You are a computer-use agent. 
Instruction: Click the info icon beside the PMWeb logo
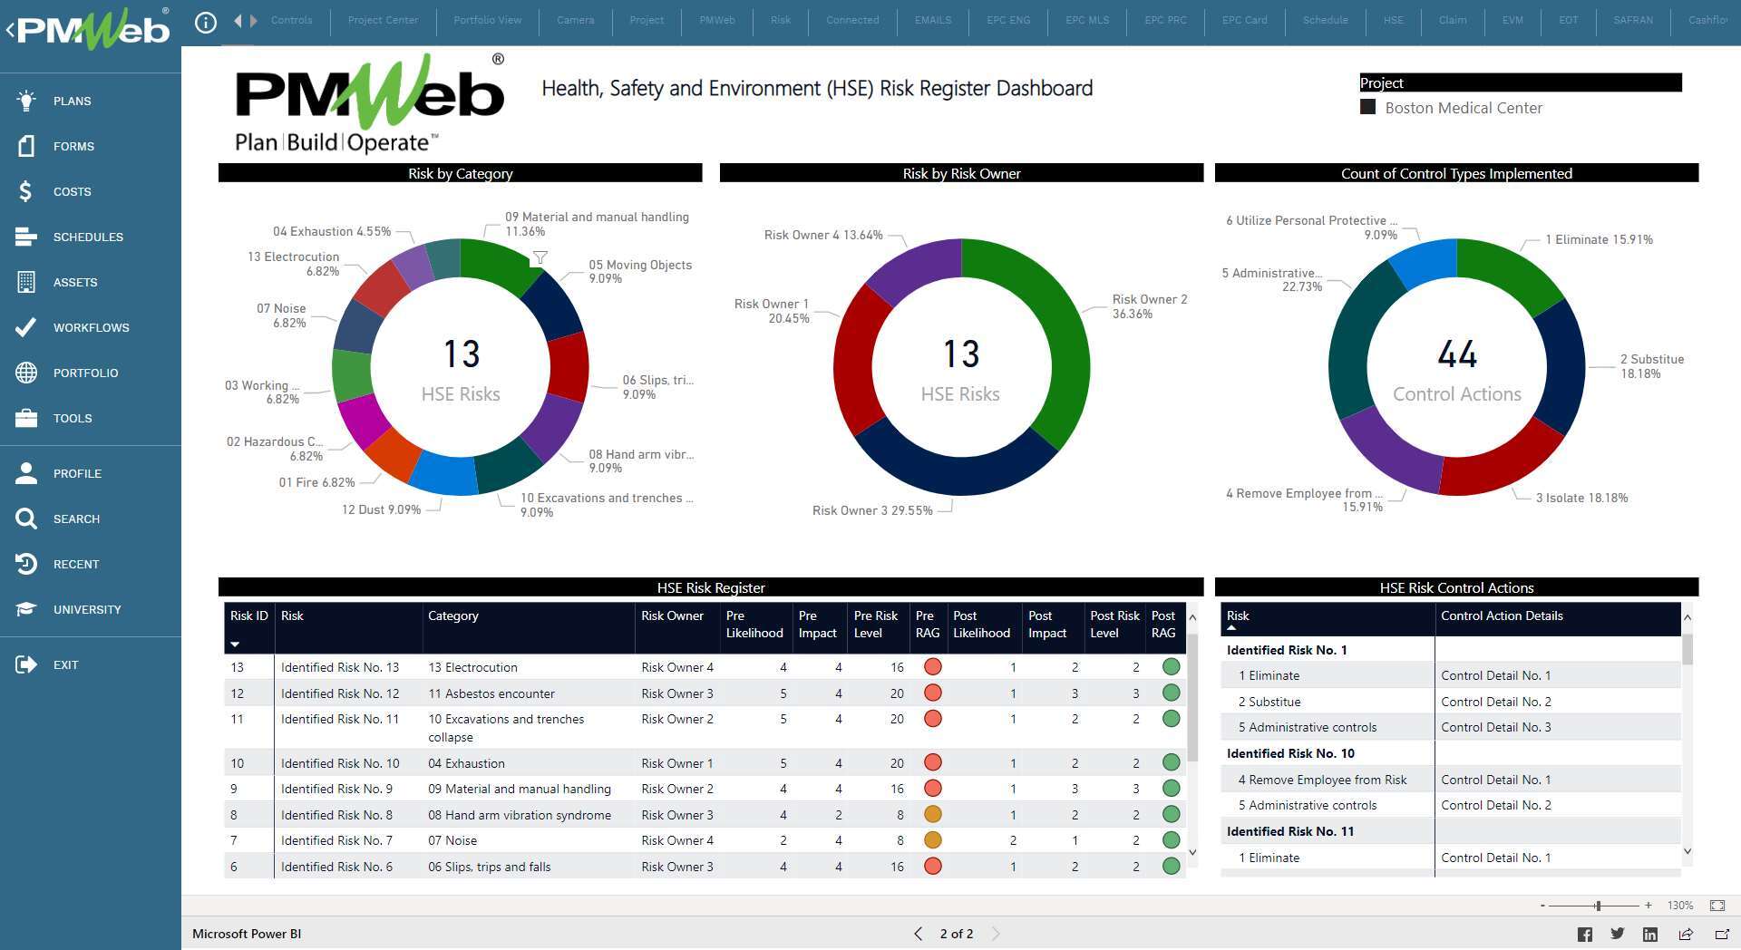click(x=205, y=23)
